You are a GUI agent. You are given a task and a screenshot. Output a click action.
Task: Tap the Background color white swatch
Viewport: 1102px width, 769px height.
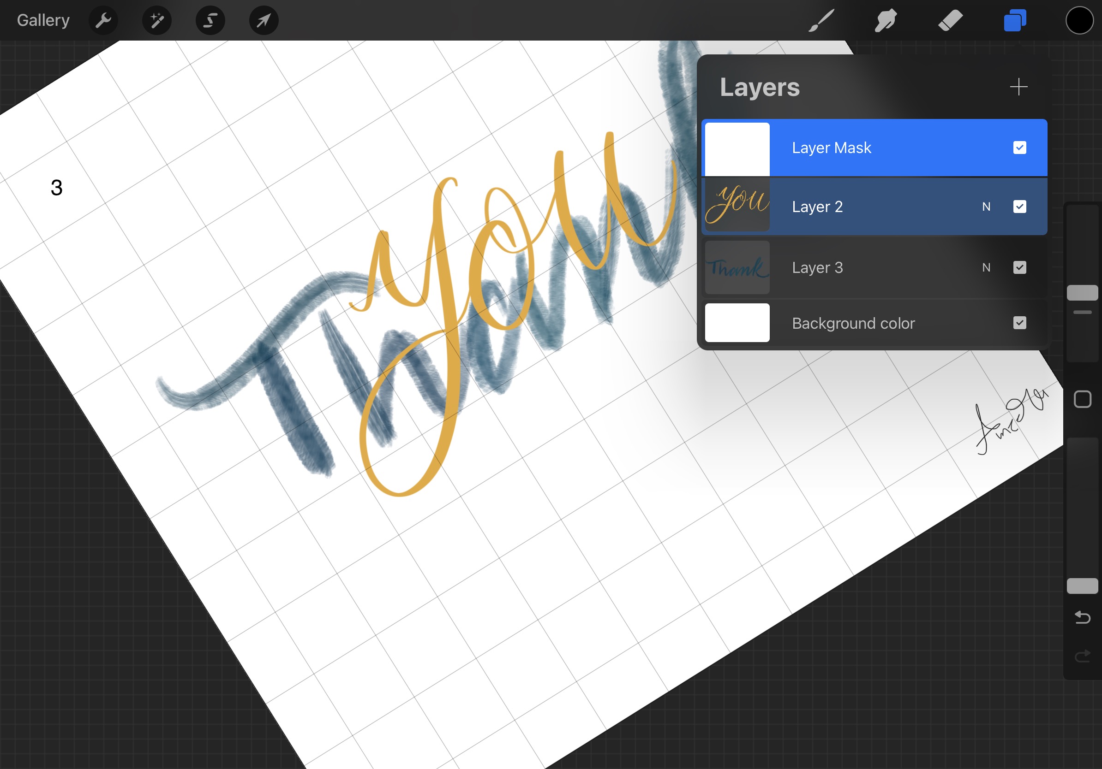(737, 323)
